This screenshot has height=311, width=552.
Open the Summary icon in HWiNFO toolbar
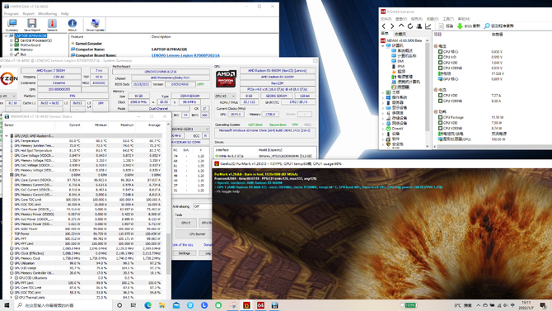click(x=12, y=25)
